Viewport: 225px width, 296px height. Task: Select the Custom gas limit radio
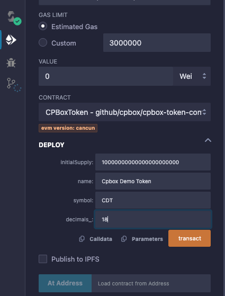point(43,42)
